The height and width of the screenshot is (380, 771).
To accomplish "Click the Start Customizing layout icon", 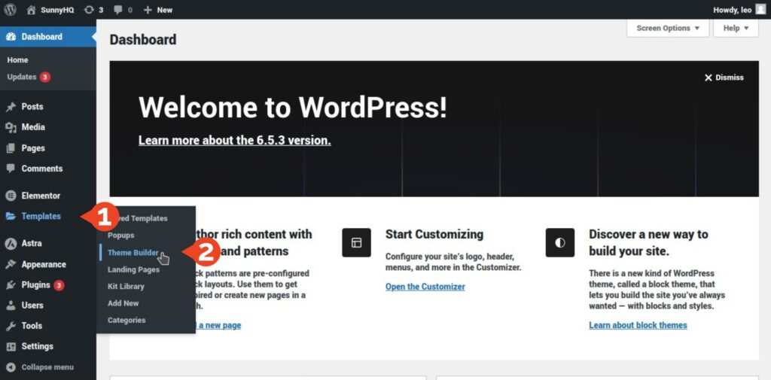I will click(x=356, y=242).
